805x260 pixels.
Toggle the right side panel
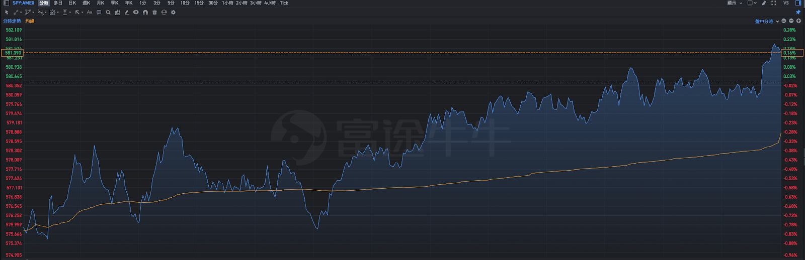(x=798, y=3)
